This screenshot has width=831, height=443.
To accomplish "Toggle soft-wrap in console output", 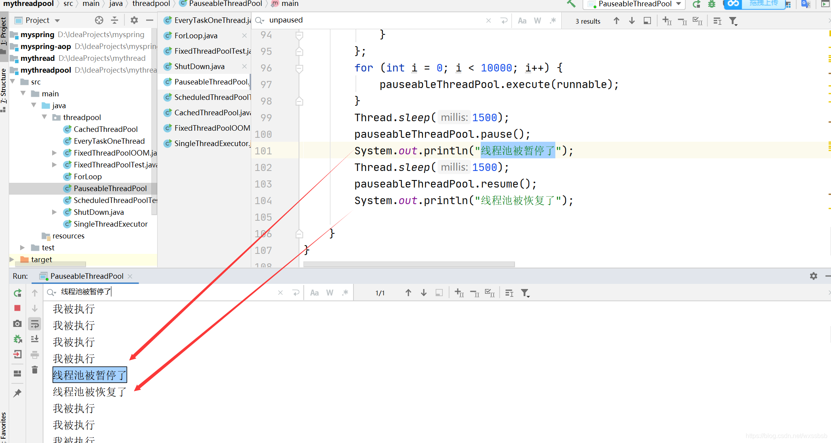I will point(35,325).
